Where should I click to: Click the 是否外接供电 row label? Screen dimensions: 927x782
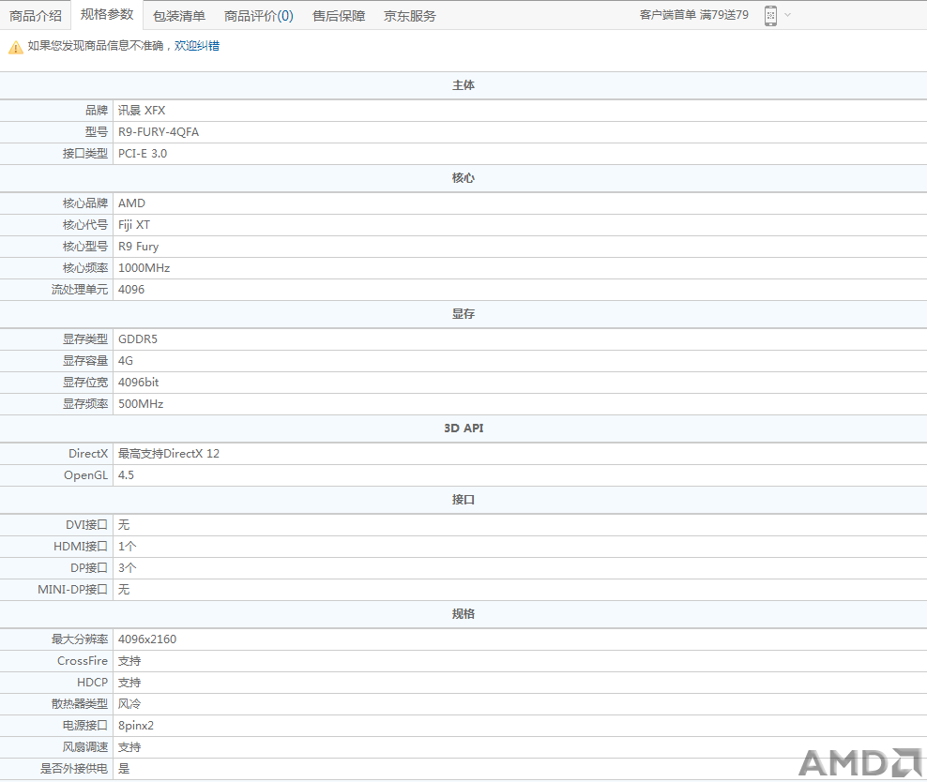click(74, 769)
